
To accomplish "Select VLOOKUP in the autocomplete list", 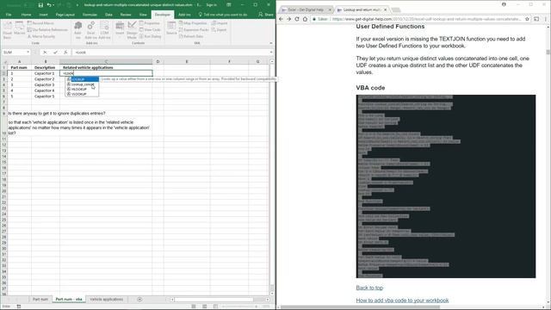I will (83, 94).
